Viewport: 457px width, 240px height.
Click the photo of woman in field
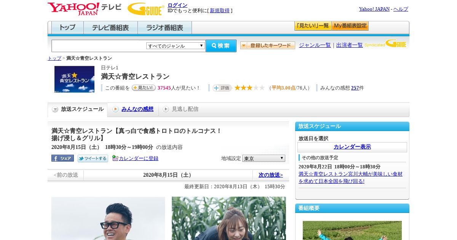[229, 218]
